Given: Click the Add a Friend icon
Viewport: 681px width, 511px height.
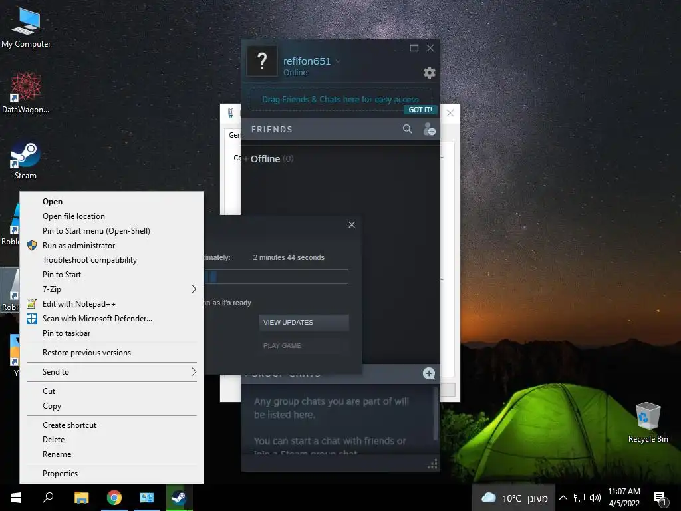Looking at the screenshot, I should pos(429,129).
